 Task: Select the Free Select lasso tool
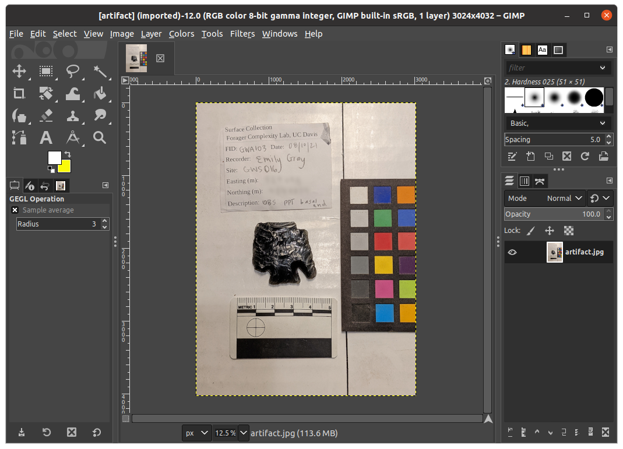[73, 72]
